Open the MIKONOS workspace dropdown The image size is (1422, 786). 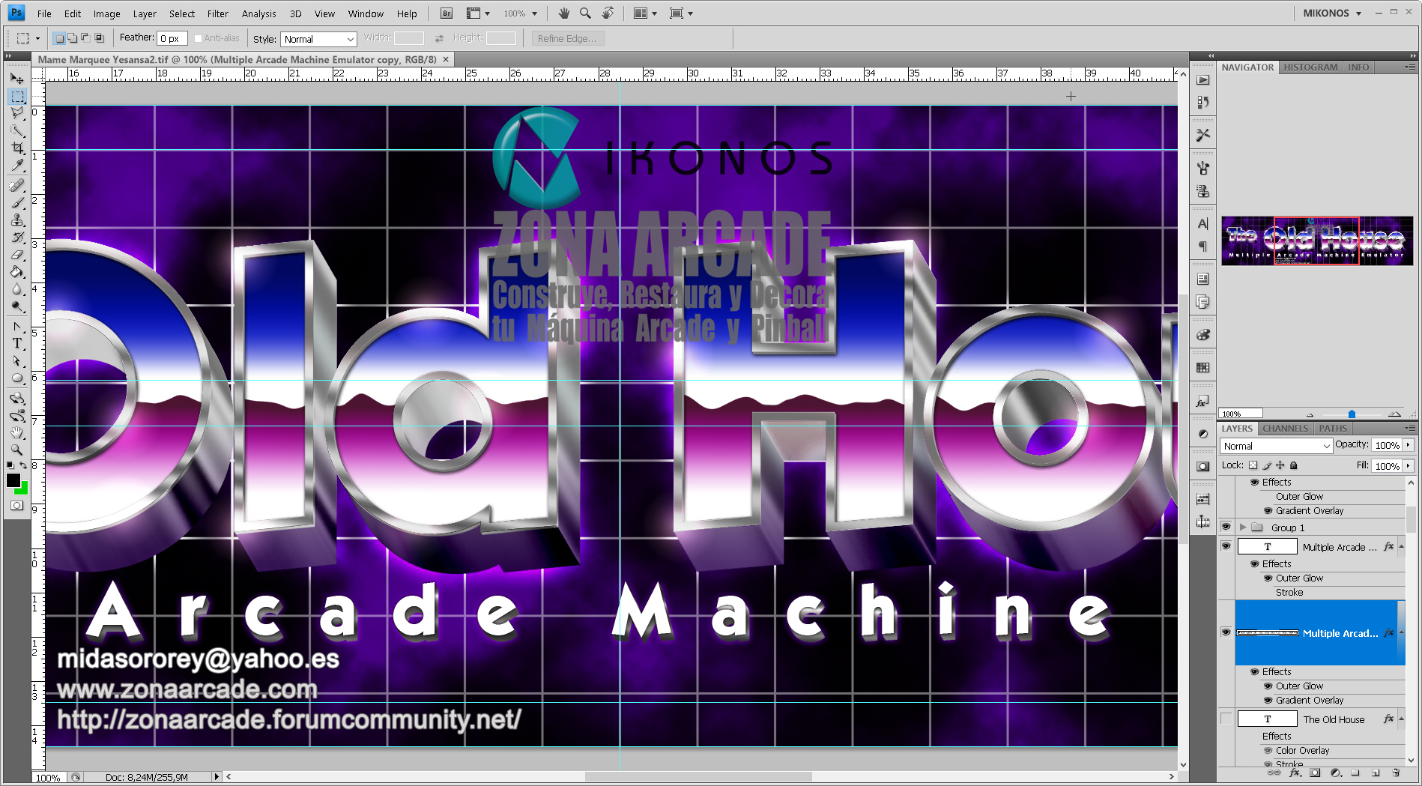(1332, 13)
